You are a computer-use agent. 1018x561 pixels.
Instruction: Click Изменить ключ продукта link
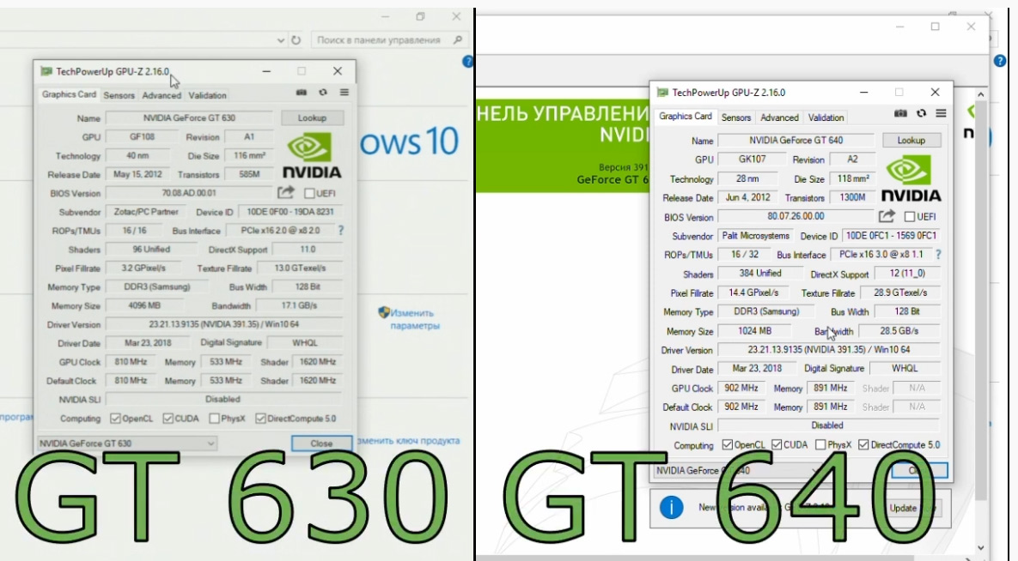coord(409,440)
